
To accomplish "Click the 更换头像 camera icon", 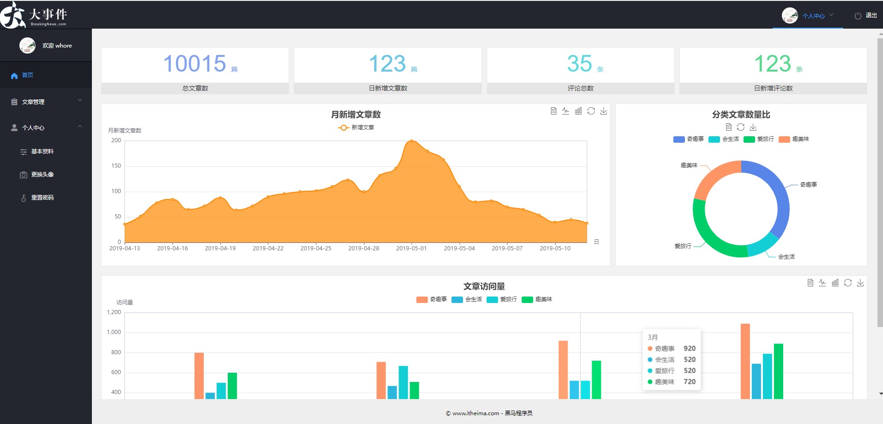I will click(x=24, y=175).
